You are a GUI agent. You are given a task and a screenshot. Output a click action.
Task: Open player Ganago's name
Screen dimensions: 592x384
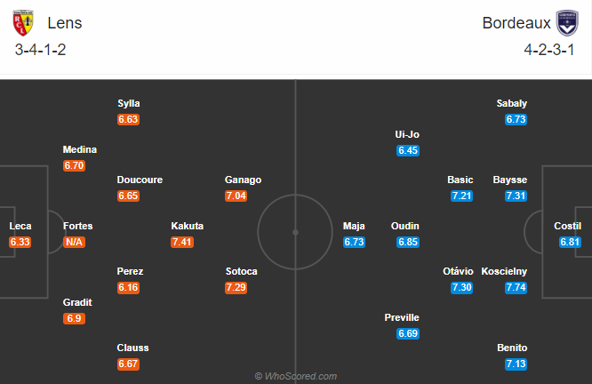[x=243, y=180]
